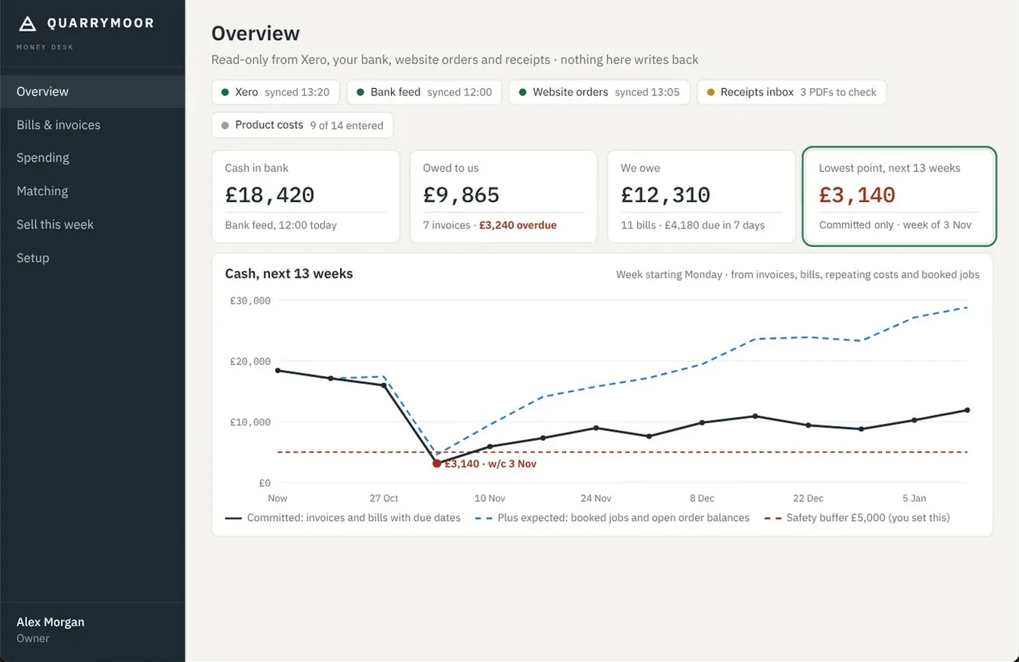Screen dimensions: 1019x662
Task: Click the Week starting Monday chart note
Action: 798,275
